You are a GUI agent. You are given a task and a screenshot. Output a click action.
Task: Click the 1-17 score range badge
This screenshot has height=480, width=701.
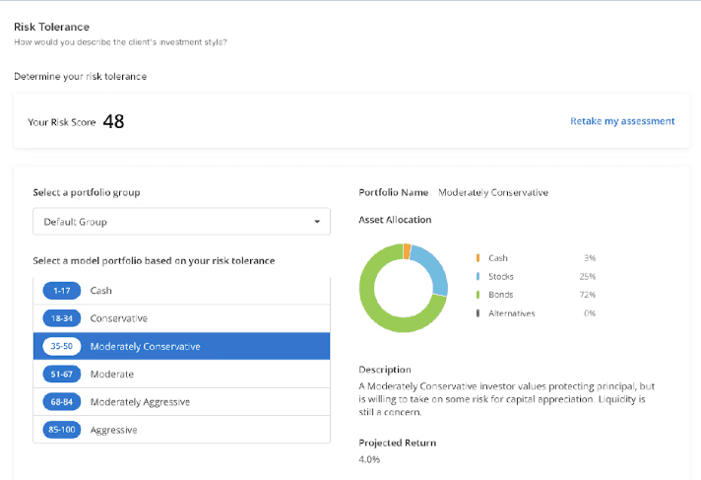[62, 291]
